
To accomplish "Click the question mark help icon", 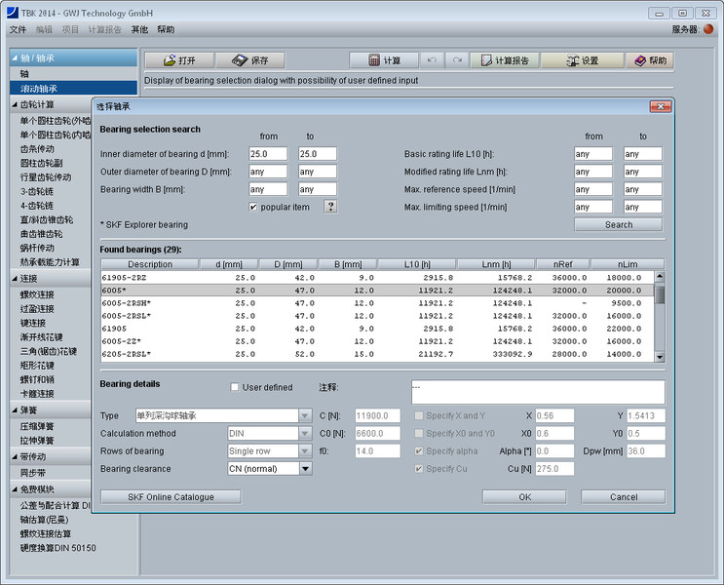I will coord(330,207).
